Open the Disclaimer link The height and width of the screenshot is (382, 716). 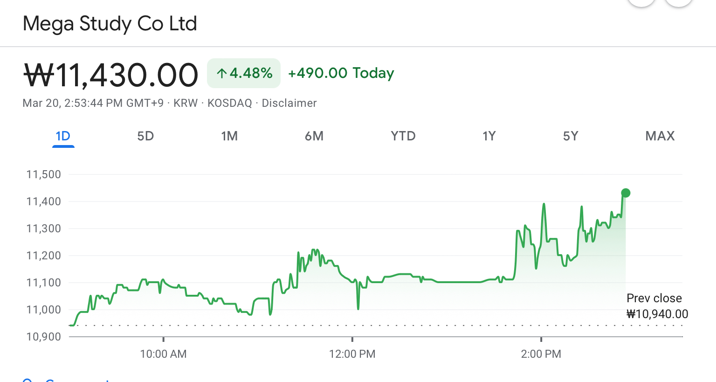pyautogui.click(x=289, y=103)
